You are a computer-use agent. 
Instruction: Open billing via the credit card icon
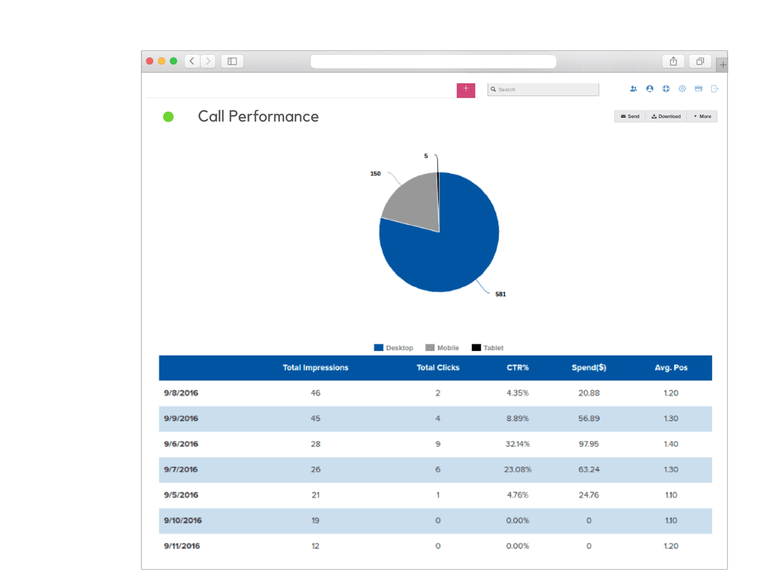698,88
